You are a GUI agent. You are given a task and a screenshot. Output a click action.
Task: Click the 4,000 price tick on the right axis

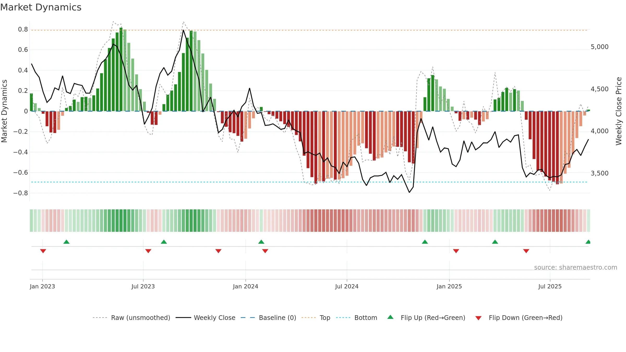pos(600,131)
